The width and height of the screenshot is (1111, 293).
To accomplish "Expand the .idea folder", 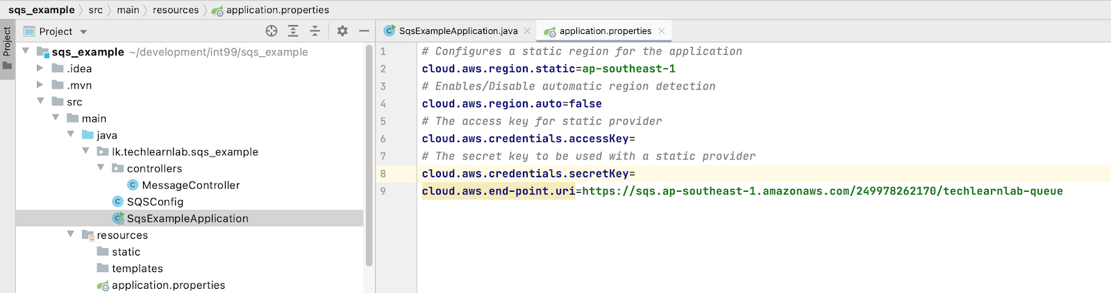I will [x=40, y=68].
